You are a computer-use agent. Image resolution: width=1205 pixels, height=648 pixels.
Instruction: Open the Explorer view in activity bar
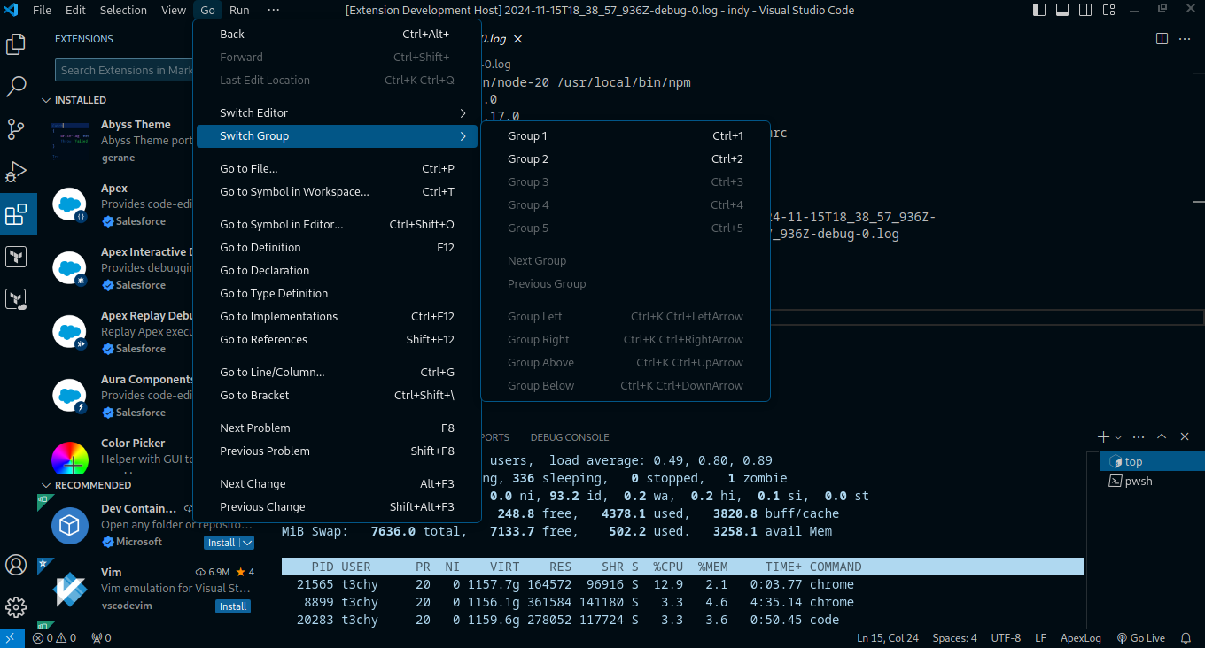[16, 44]
